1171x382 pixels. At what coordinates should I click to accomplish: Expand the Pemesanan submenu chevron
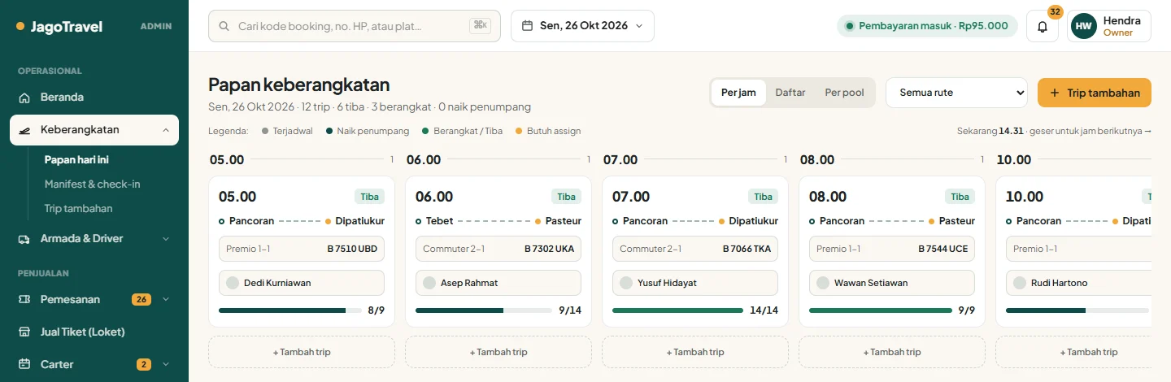click(x=166, y=299)
